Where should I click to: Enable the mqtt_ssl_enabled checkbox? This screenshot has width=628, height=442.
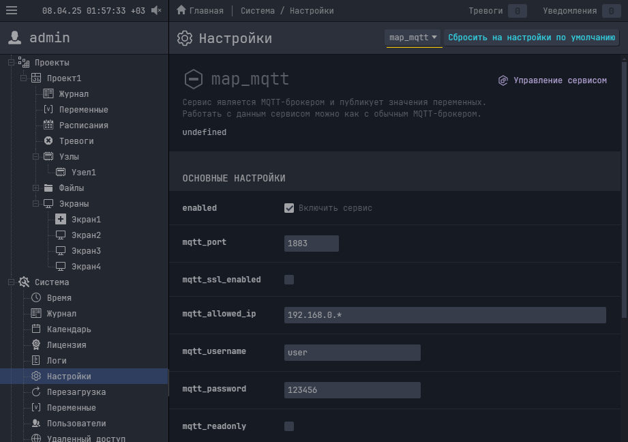[x=289, y=280]
